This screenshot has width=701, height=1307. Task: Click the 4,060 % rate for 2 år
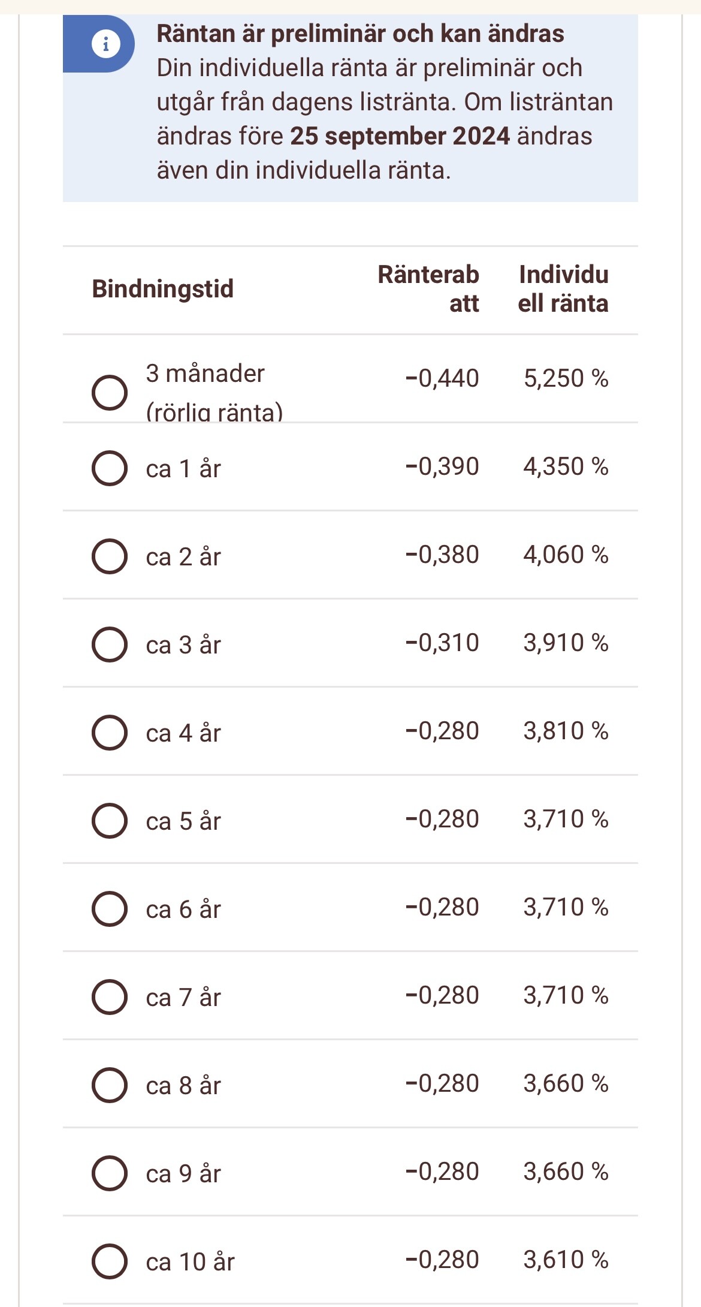click(566, 555)
